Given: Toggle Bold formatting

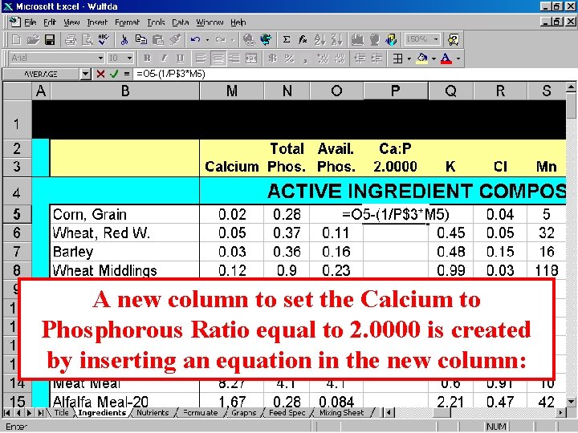Looking at the screenshot, I should coord(148,59).
